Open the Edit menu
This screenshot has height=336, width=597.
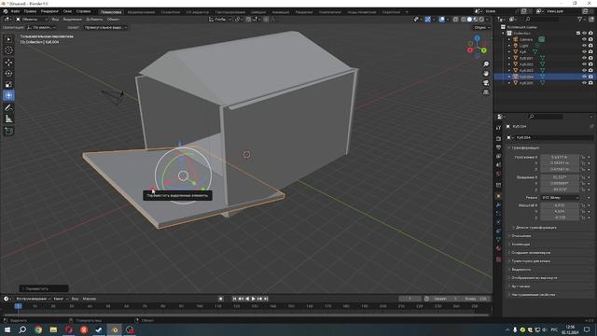coord(31,11)
